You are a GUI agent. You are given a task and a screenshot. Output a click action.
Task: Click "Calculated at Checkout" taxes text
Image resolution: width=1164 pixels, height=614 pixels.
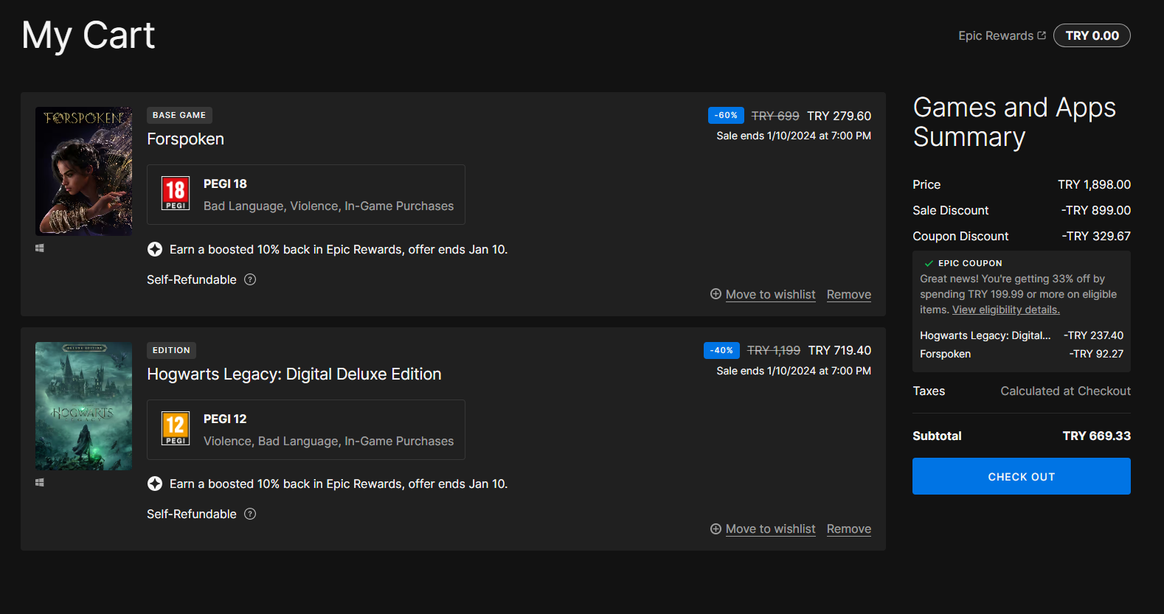point(1065,391)
